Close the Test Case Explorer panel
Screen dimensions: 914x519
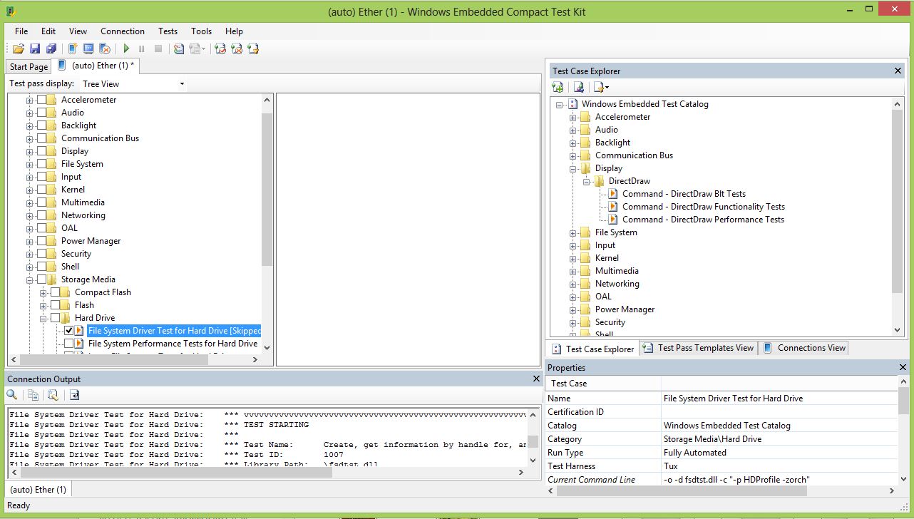click(x=898, y=71)
